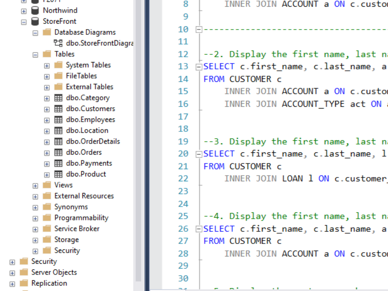Click the Object Explorer vertical scrollbar

click(138, 145)
